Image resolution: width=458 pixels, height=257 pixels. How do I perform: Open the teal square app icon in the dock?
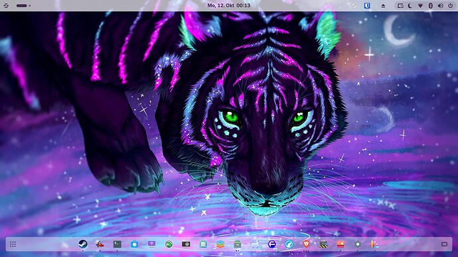[x=203, y=244]
